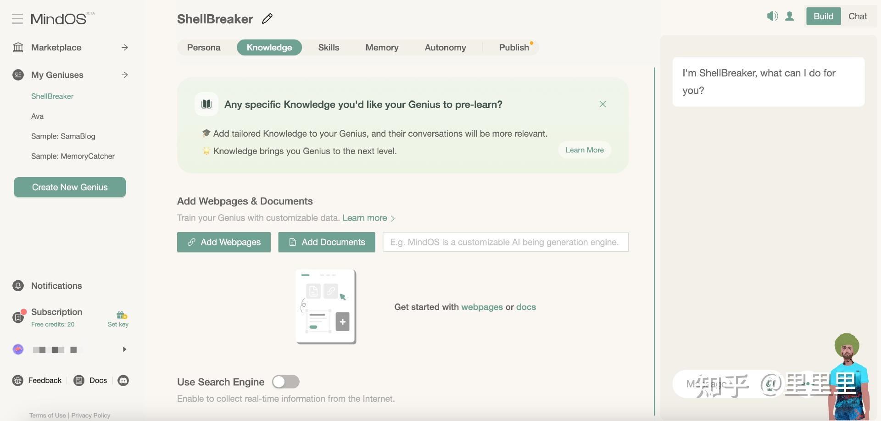Switch to Chat mode
Viewport: 881px width, 421px height.
pyautogui.click(x=857, y=17)
